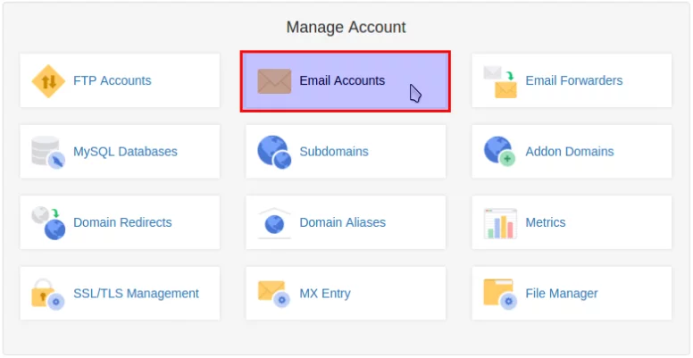Click the Domain Aliases house globe icon
The width and height of the screenshot is (693, 358).
click(x=274, y=222)
